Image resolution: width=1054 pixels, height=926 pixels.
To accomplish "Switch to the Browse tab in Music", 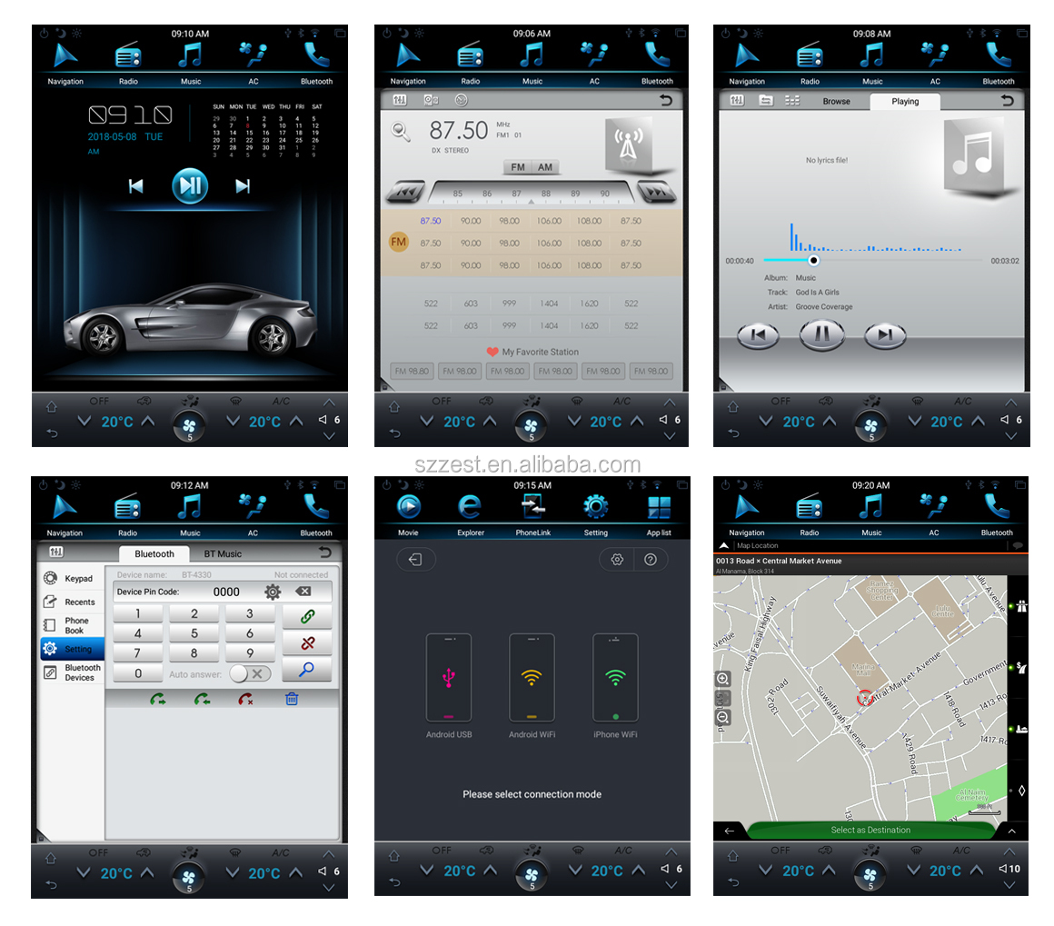I will [836, 102].
